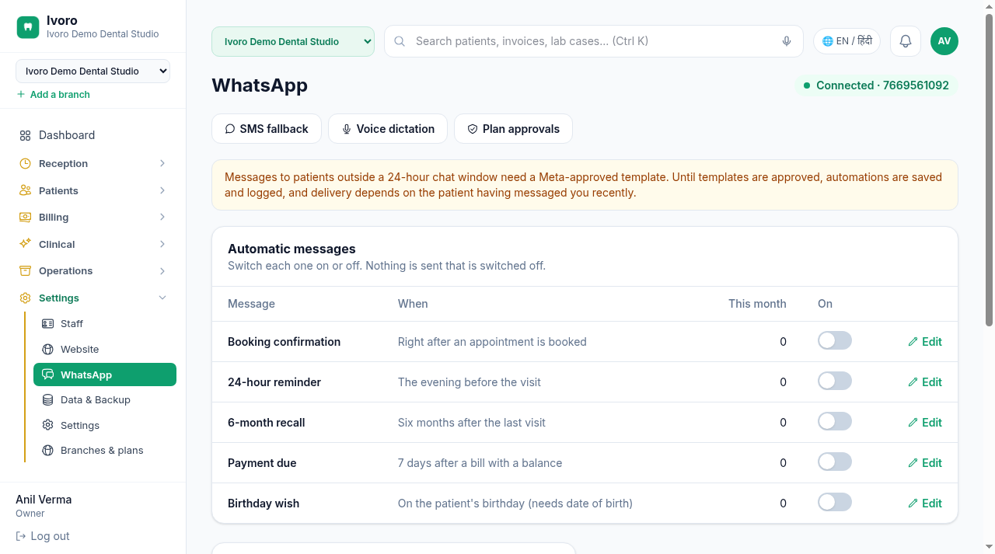995x554 pixels.
Task: Switch language with EN / हिंदी button
Action: point(847,41)
